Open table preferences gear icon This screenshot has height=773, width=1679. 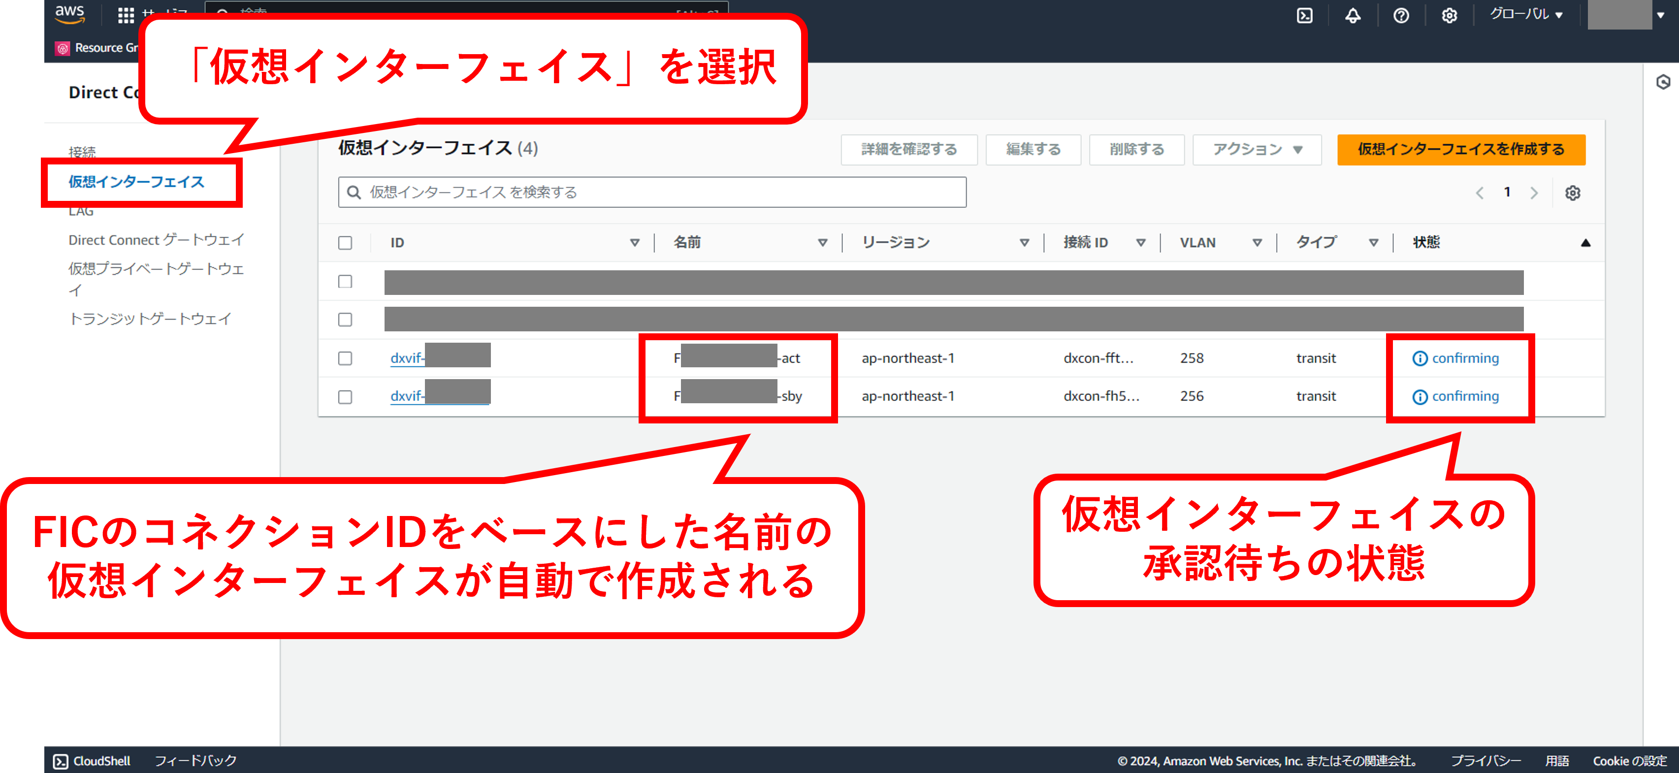pos(1573,193)
